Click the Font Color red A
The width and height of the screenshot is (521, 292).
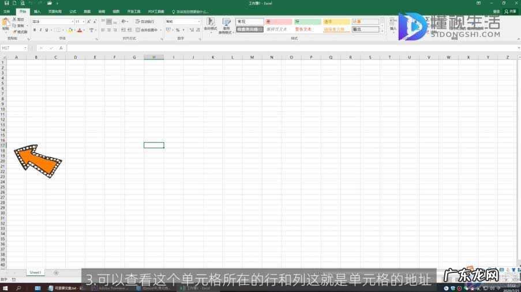(80, 30)
